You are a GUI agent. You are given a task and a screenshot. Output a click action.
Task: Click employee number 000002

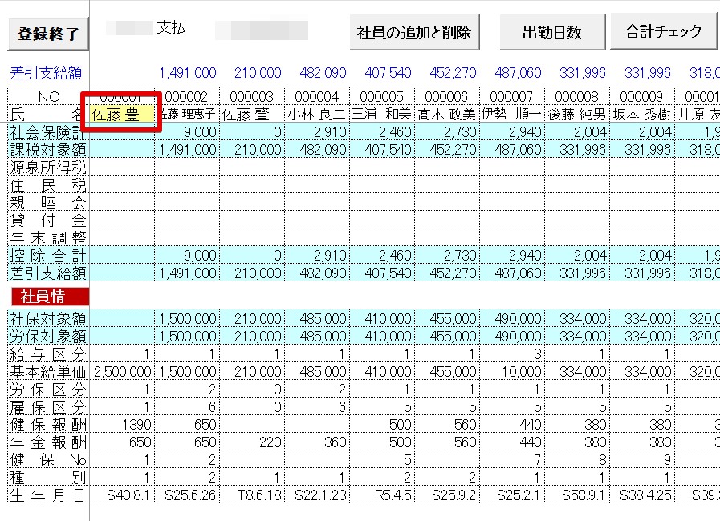(187, 96)
